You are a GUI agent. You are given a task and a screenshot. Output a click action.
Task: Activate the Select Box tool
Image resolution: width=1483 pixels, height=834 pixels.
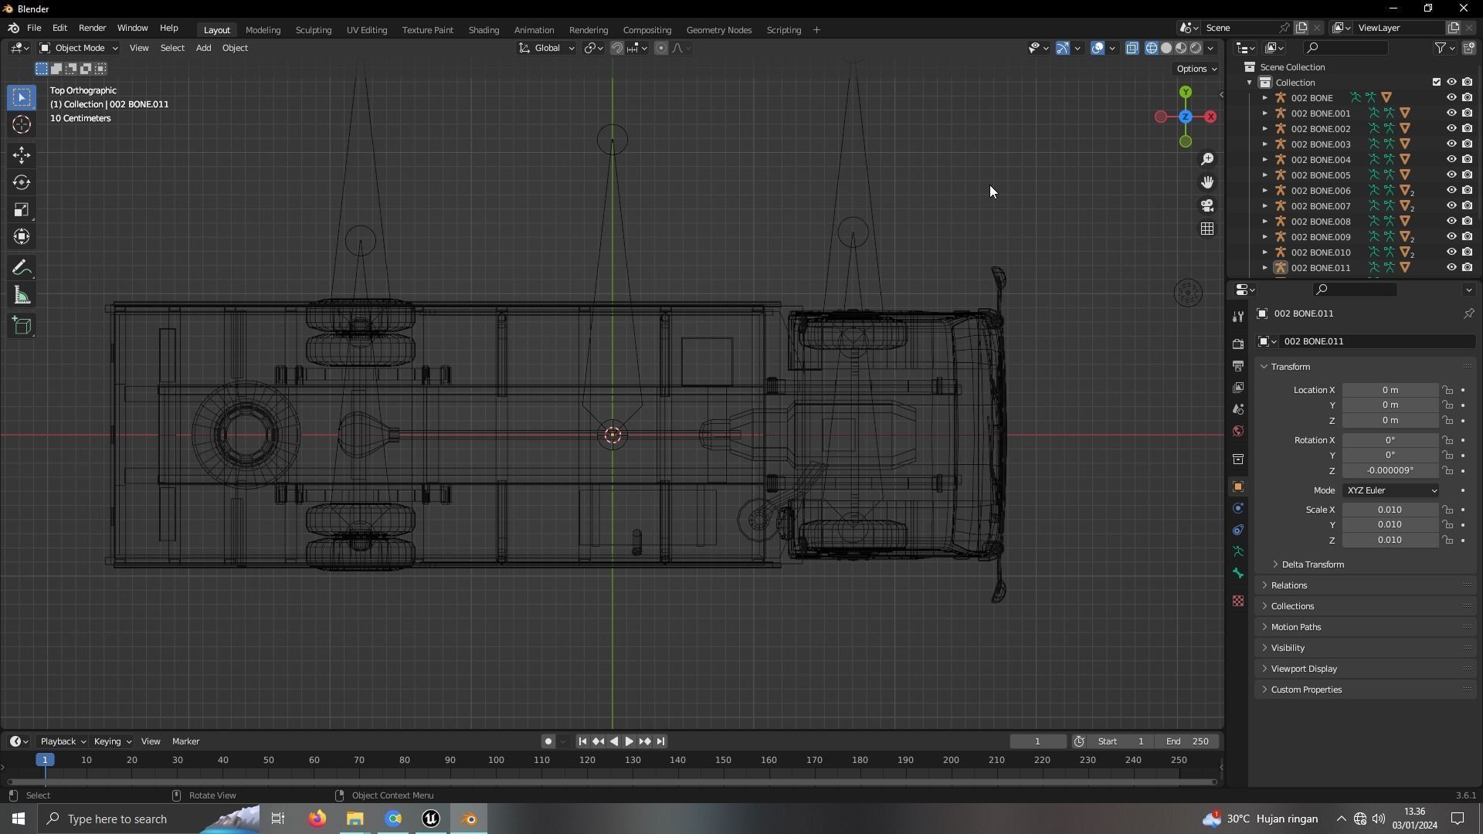coord(22,97)
